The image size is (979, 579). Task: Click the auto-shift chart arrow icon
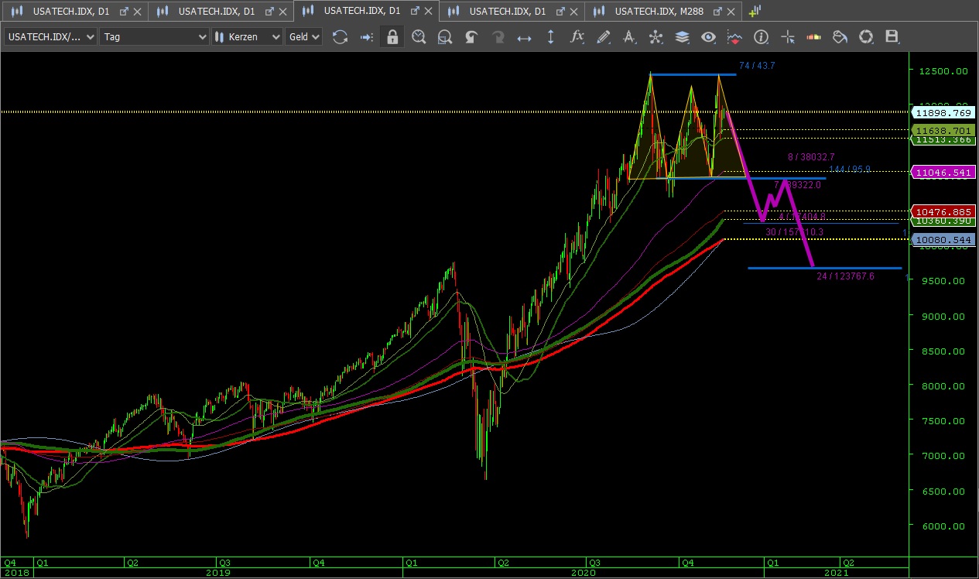366,36
